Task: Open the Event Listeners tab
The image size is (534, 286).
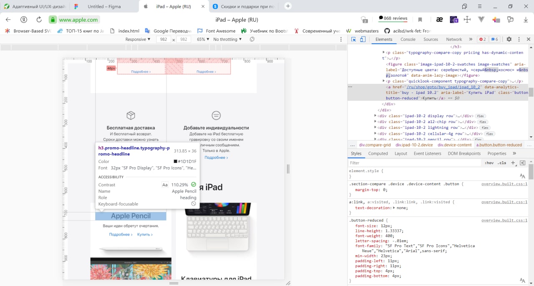Action: pos(427,153)
